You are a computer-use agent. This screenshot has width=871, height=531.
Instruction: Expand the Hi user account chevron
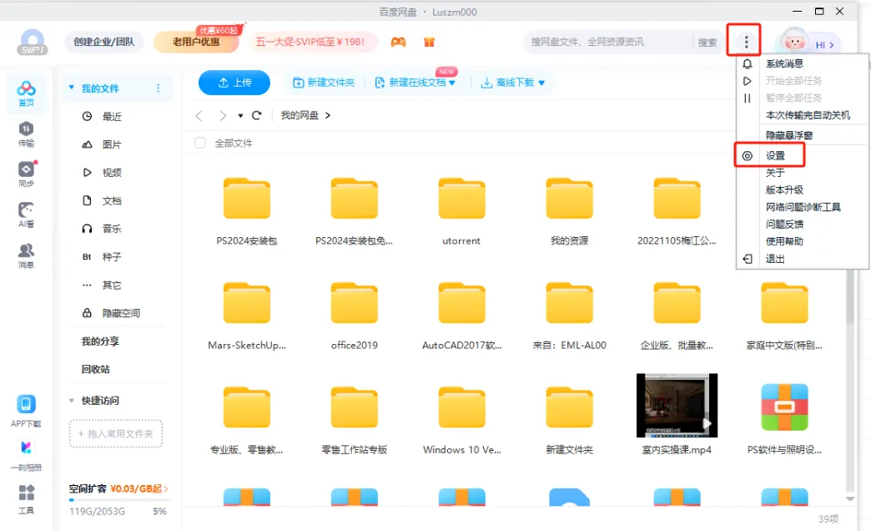coord(832,45)
